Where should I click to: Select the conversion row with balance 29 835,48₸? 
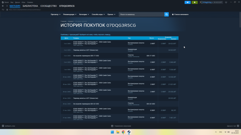[120, 98]
